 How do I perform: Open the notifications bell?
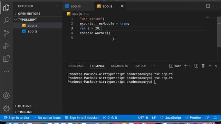click(215, 118)
